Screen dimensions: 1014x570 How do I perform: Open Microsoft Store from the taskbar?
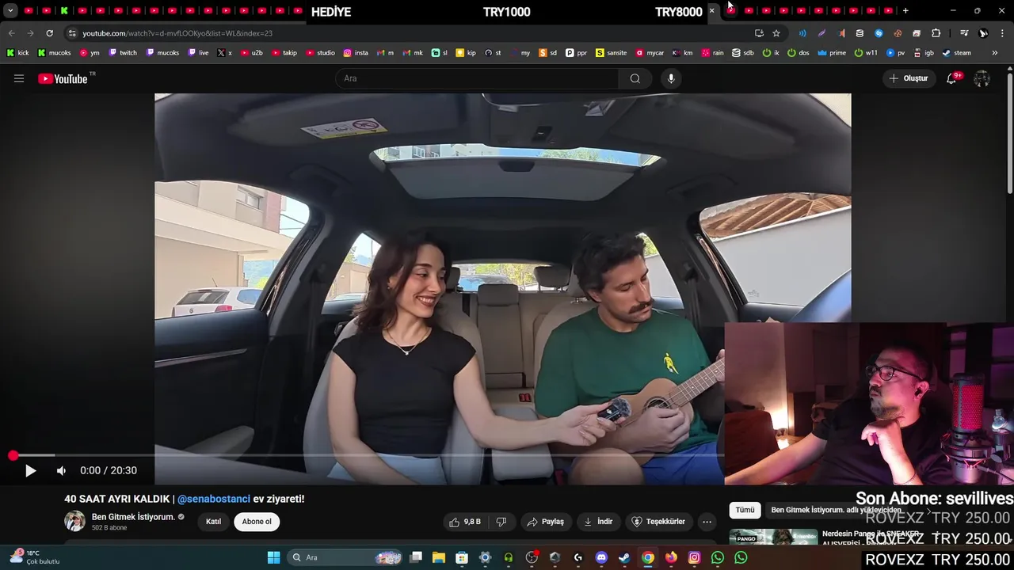click(x=462, y=557)
